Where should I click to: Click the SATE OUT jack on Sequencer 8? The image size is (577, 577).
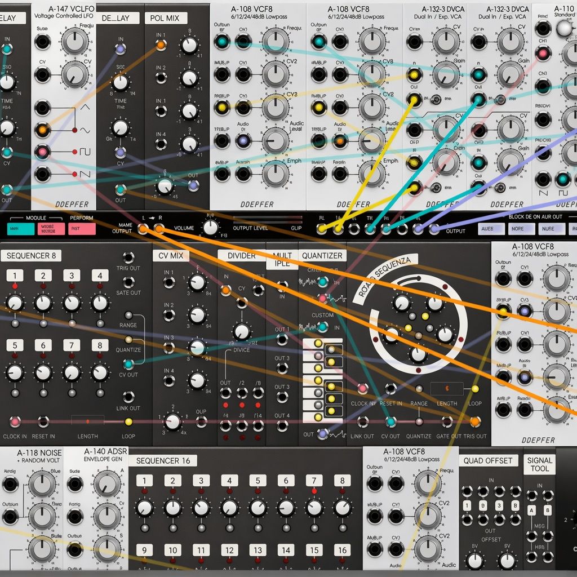[x=128, y=282]
